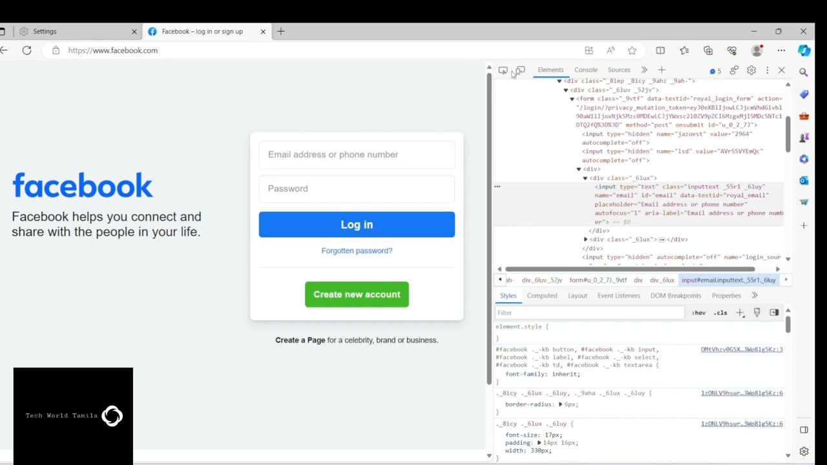Toggle split screen icon
The height and width of the screenshot is (465, 827).
660,50
